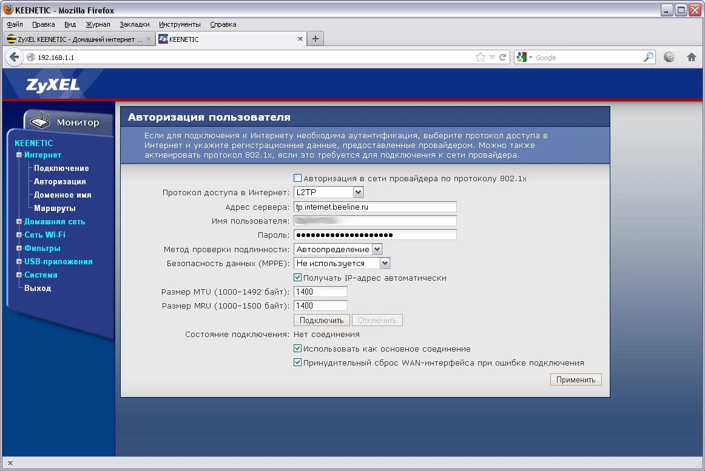This screenshot has height=471, width=705.
Task: Open the MPPE Не используется dropdown
Action: pos(342,263)
